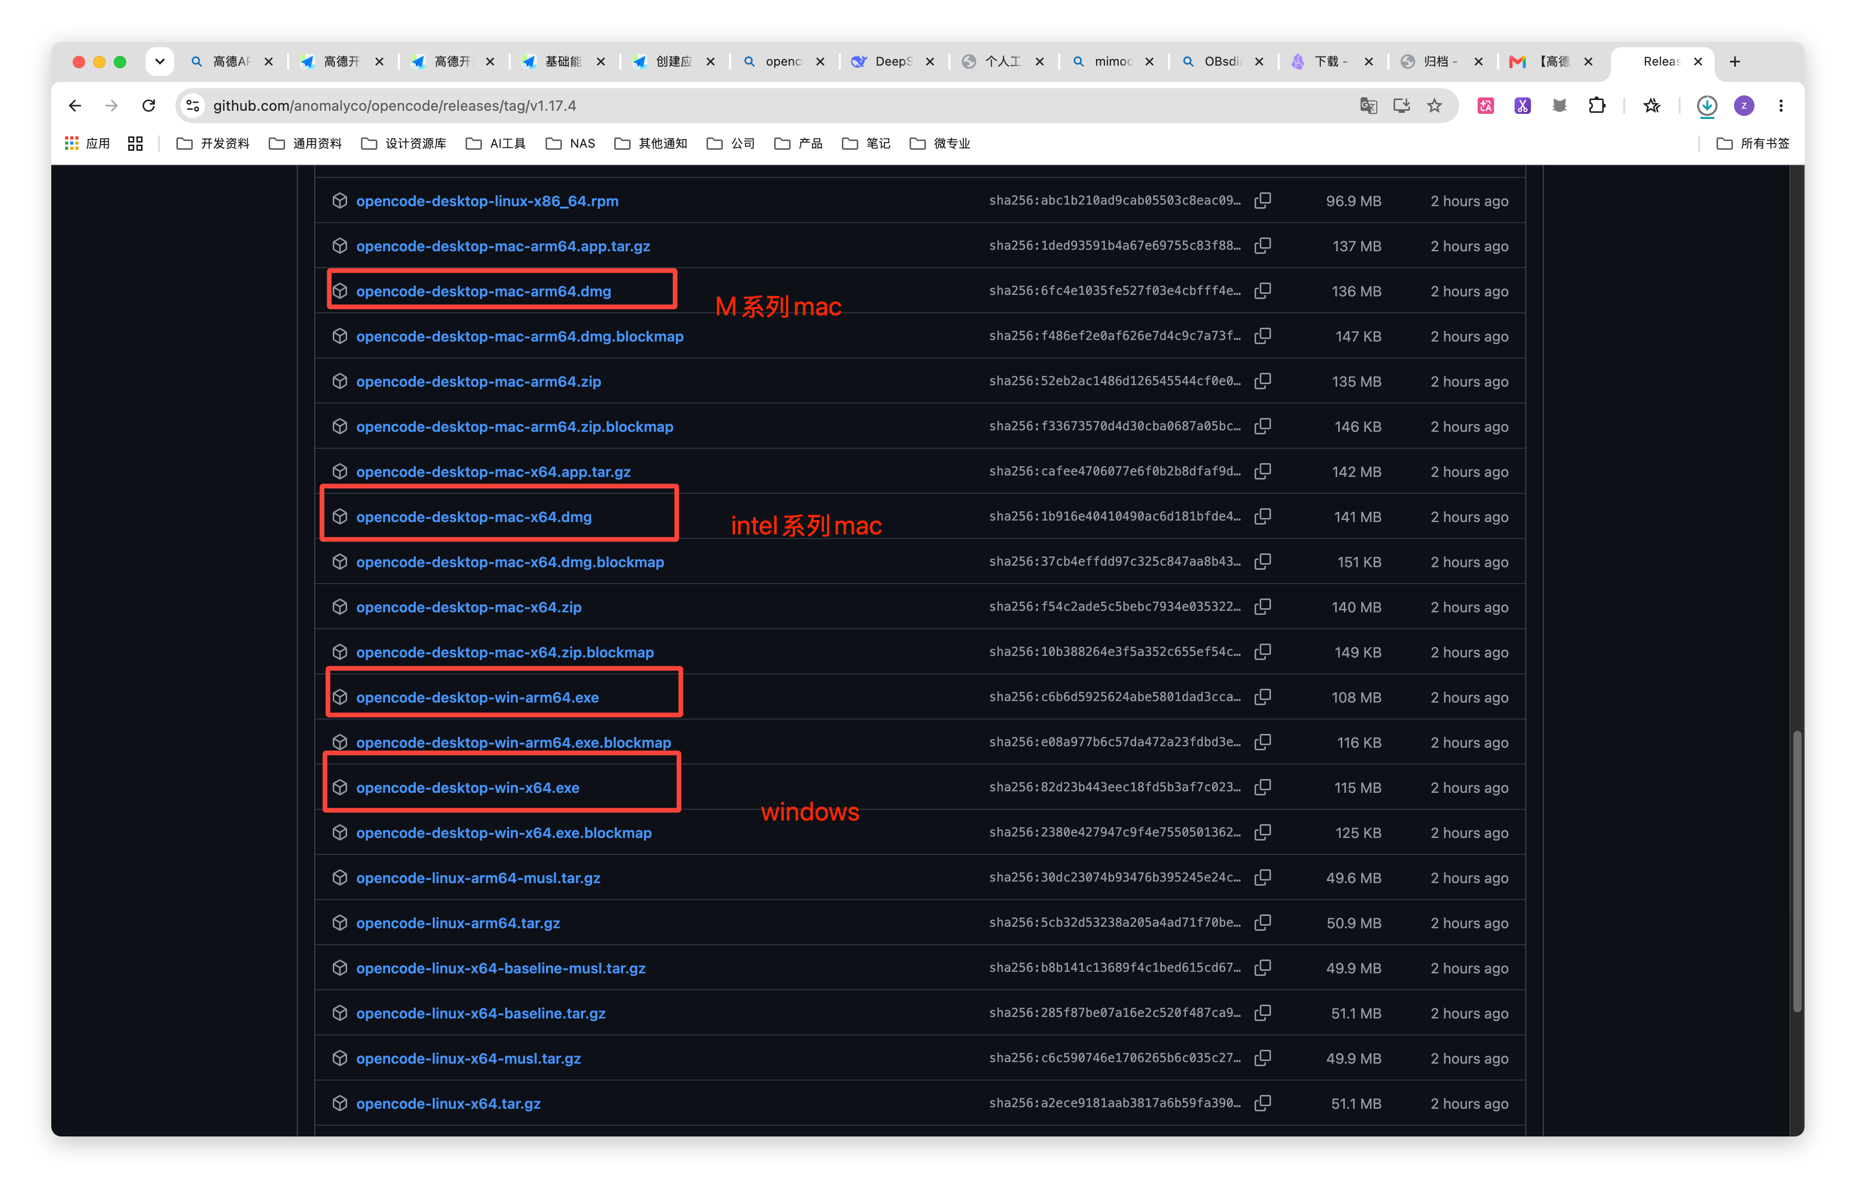The width and height of the screenshot is (1856, 1198).
Task: Open the install app icon in address bar
Action: click(1401, 106)
